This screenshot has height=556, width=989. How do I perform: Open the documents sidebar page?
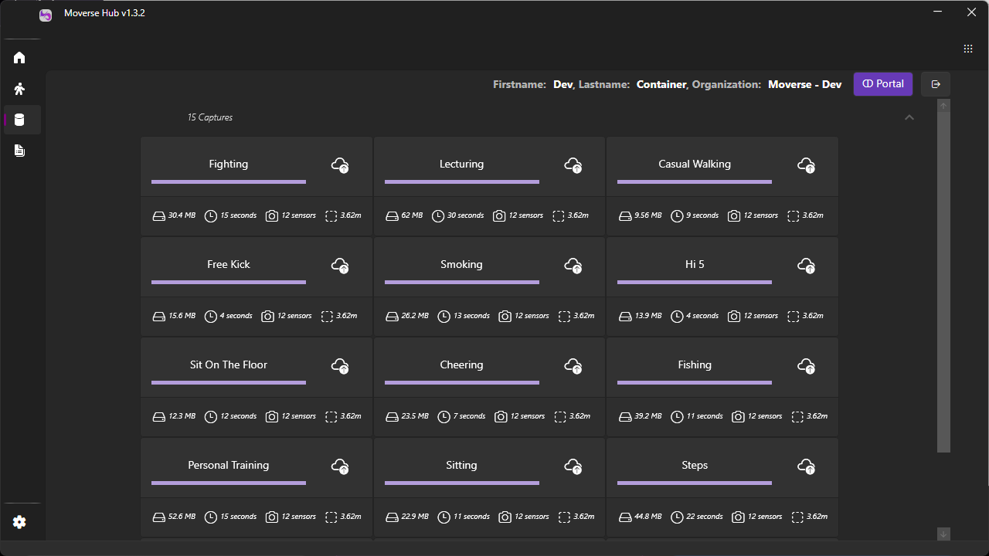[x=19, y=151]
